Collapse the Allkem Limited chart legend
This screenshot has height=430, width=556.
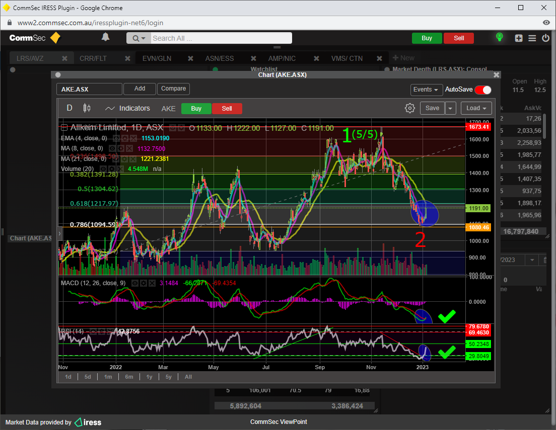pyautogui.click(x=64, y=128)
